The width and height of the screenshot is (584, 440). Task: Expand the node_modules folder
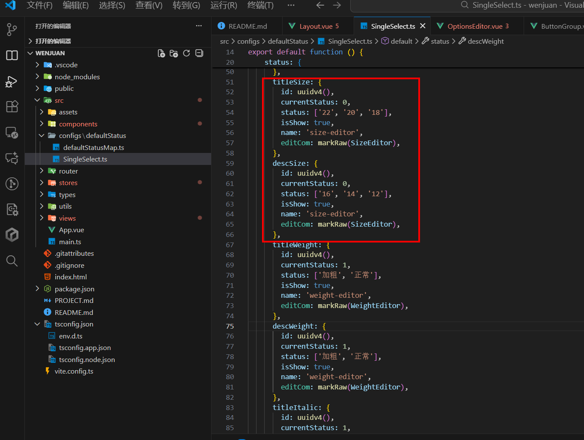pyautogui.click(x=37, y=77)
